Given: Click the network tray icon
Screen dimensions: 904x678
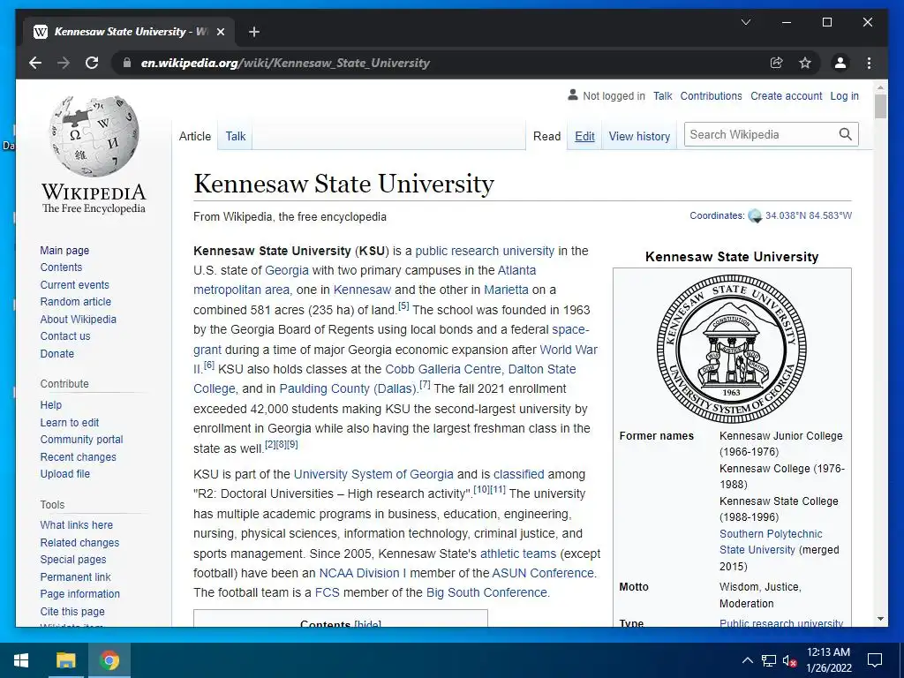Looking at the screenshot, I should point(769,660).
